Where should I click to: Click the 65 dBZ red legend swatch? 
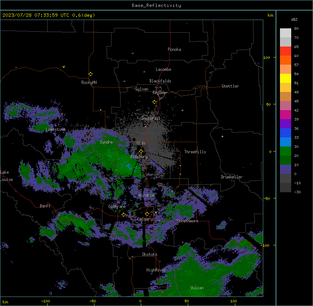(x=285, y=51)
